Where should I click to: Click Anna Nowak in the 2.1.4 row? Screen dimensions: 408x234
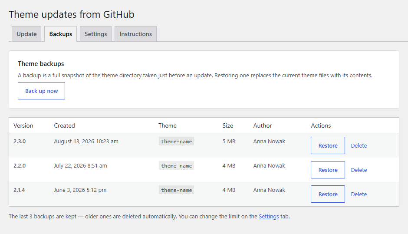coord(269,190)
